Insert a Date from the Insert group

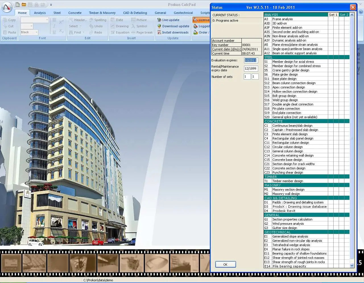coord(117,20)
